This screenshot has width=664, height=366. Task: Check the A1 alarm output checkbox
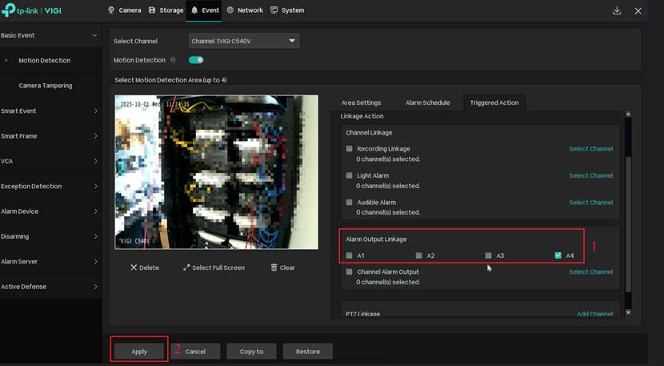[x=350, y=255]
